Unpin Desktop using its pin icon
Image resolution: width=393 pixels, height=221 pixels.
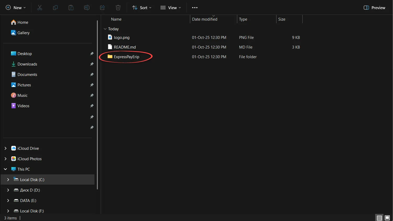tap(92, 54)
